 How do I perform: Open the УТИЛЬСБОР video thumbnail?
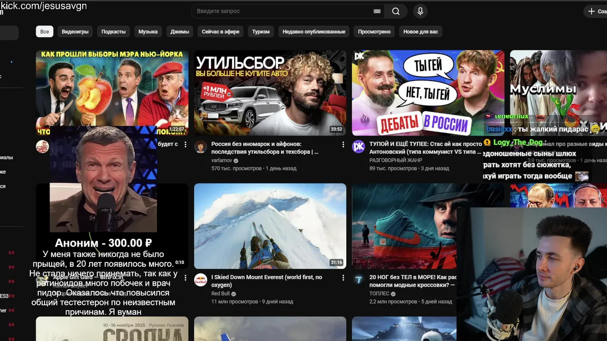(x=270, y=93)
